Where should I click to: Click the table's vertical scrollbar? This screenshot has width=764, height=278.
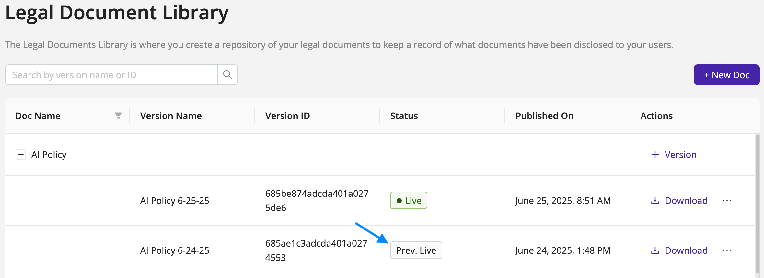coord(757,204)
